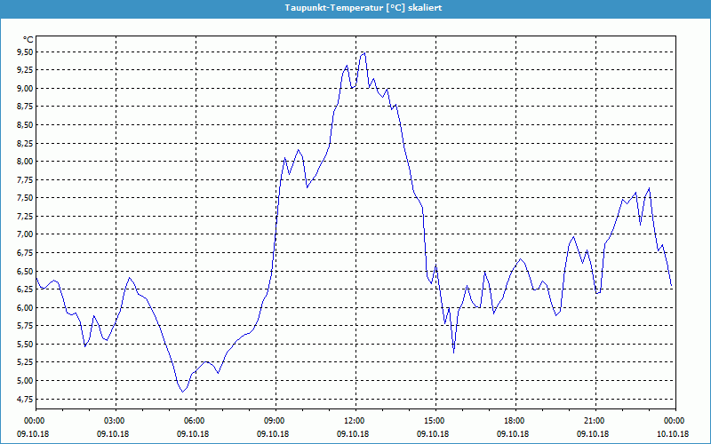Click the 15:00 time label

(x=434, y=421)
